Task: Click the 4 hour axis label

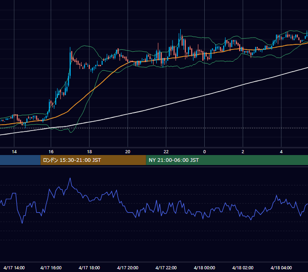Action: (281, 152)
